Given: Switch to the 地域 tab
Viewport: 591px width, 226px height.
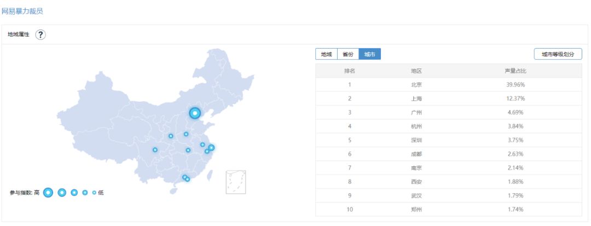Looking at the screenshot, I should (326, 54).
